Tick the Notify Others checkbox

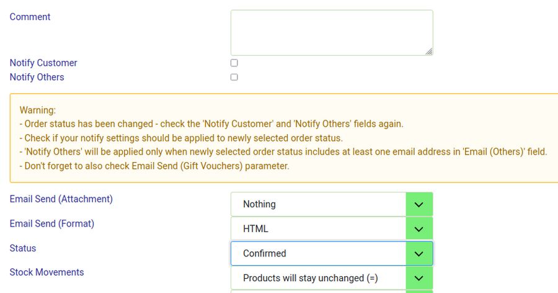234,77
